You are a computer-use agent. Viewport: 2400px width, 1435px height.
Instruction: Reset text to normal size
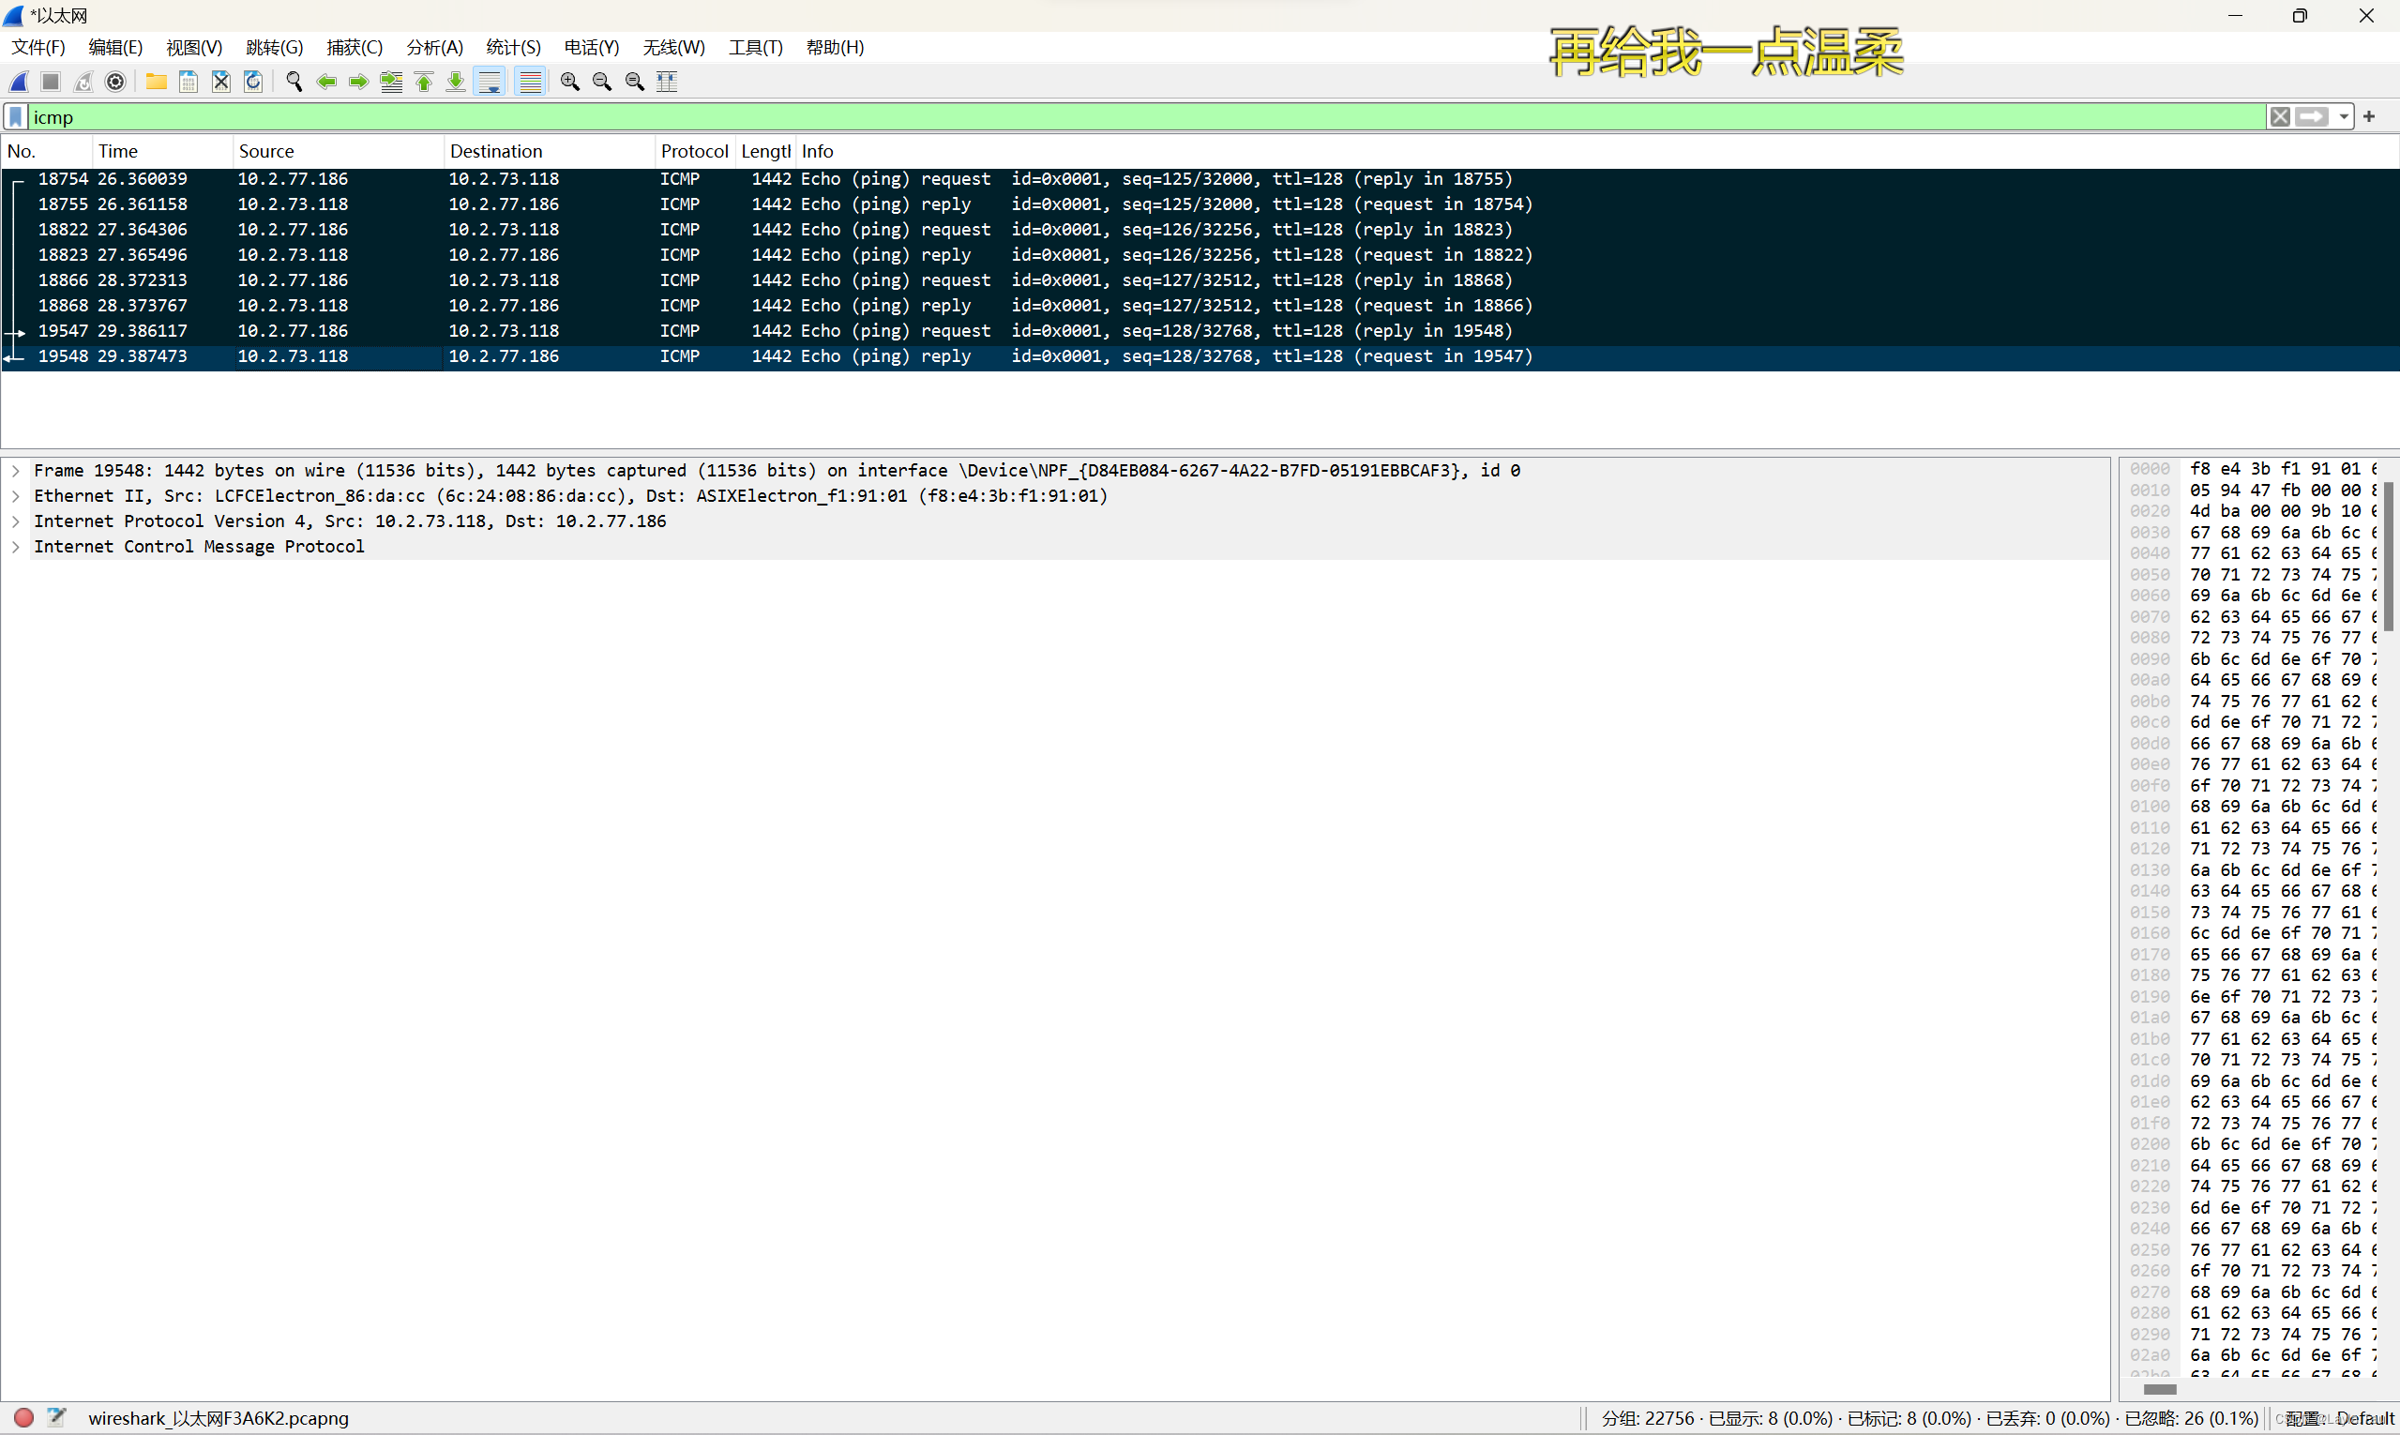coord(634,83)
